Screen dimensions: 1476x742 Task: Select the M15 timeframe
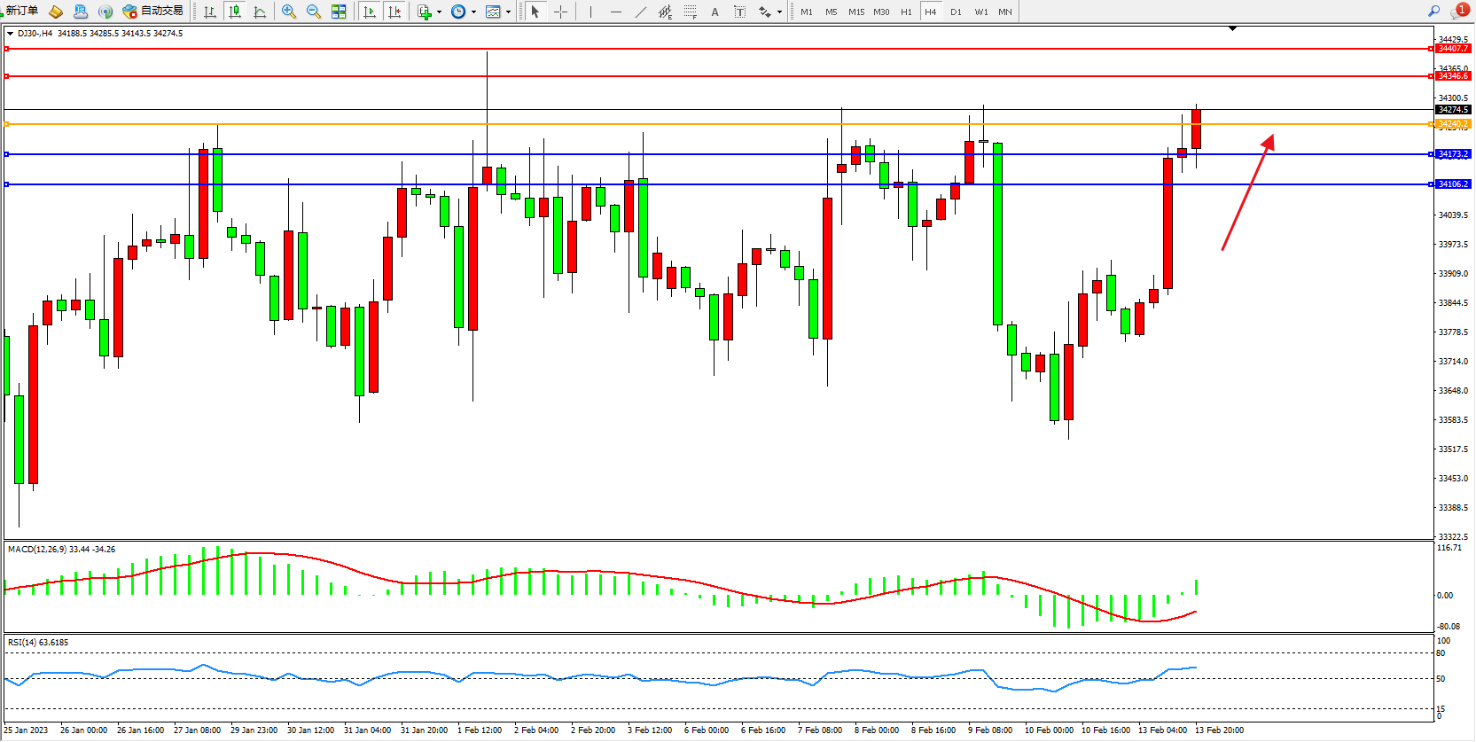pos(855,12)
